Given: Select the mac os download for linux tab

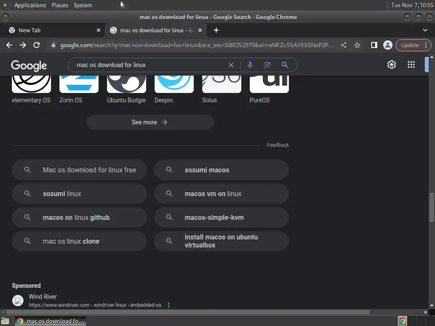Looking at the screenshot, I should click(155, 30).
